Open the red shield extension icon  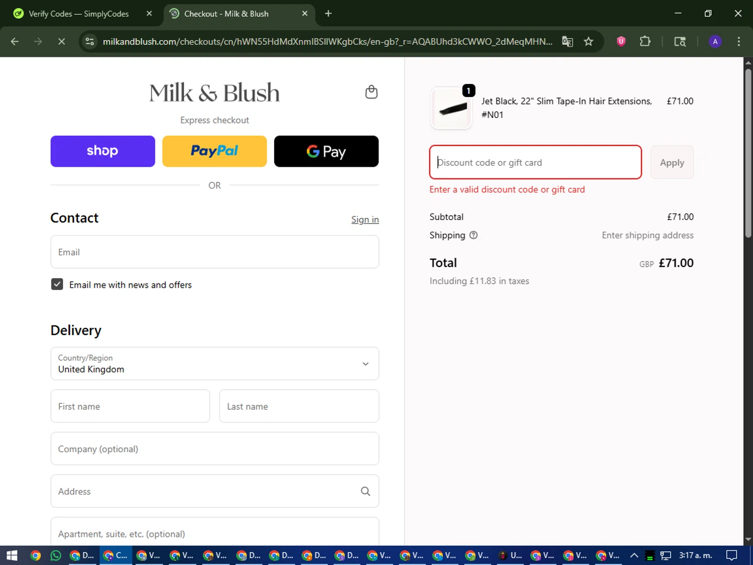621,42
